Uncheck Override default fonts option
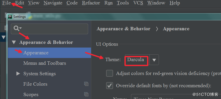 point(109,85)
